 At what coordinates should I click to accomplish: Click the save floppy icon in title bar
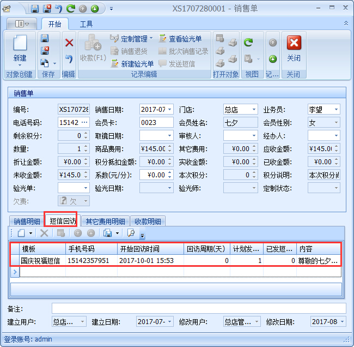35,9
